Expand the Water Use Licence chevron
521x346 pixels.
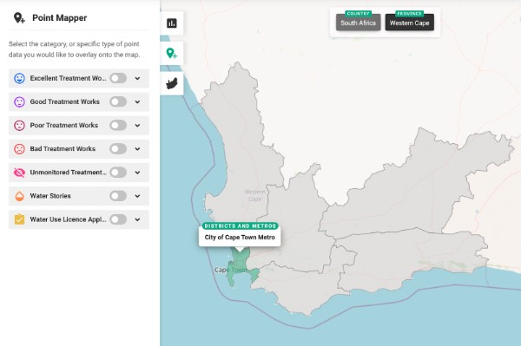point(137,219)
